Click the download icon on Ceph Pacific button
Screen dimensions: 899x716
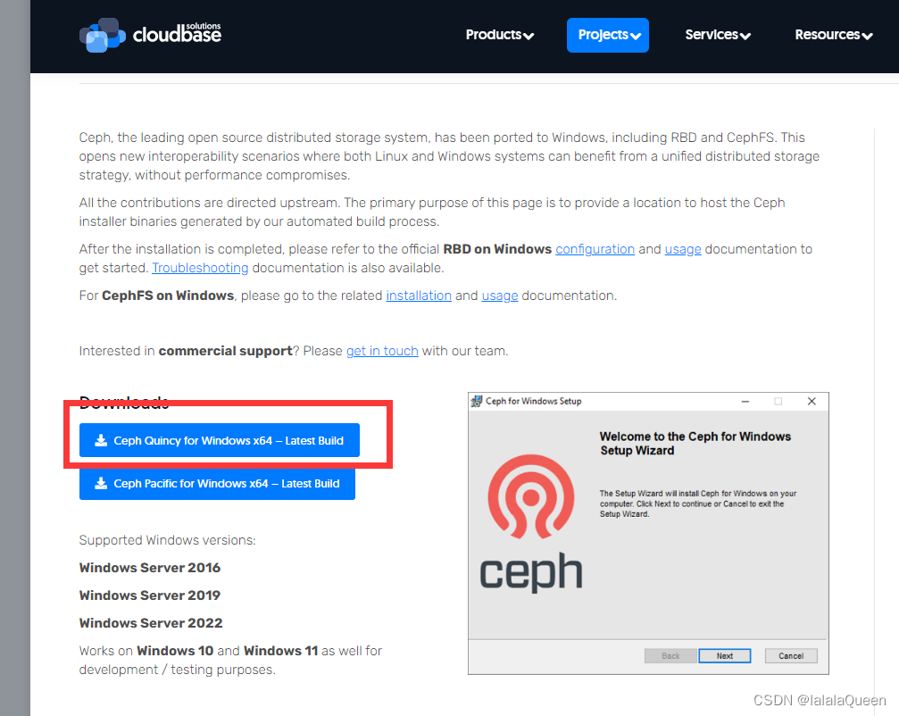click(101, 483)
